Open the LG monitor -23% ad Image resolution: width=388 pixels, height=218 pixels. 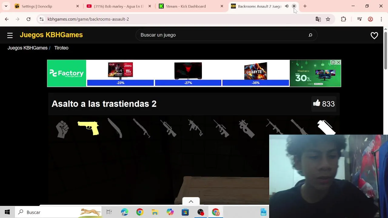coord(120,74)
